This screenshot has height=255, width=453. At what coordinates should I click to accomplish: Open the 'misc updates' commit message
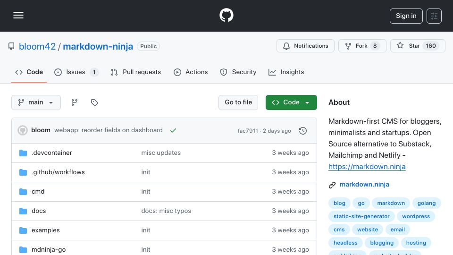[x=161, y=153]
